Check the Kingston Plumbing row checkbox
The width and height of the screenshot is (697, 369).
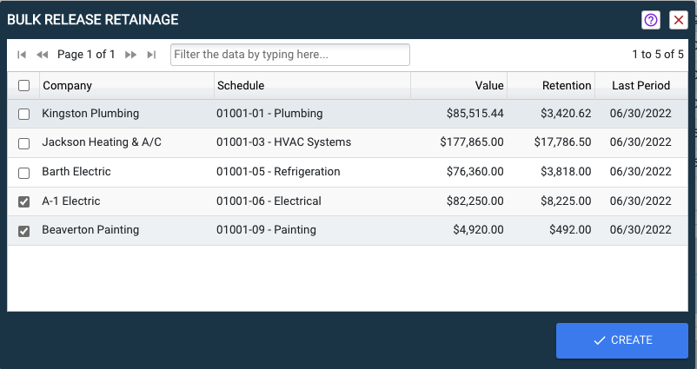coord(24,114)
